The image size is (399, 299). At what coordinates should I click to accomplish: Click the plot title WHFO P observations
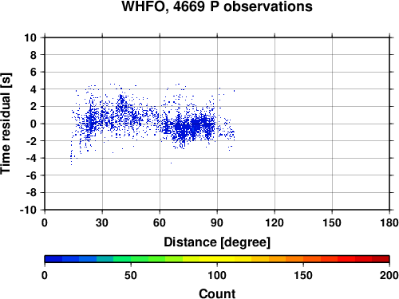coord(217,6)
